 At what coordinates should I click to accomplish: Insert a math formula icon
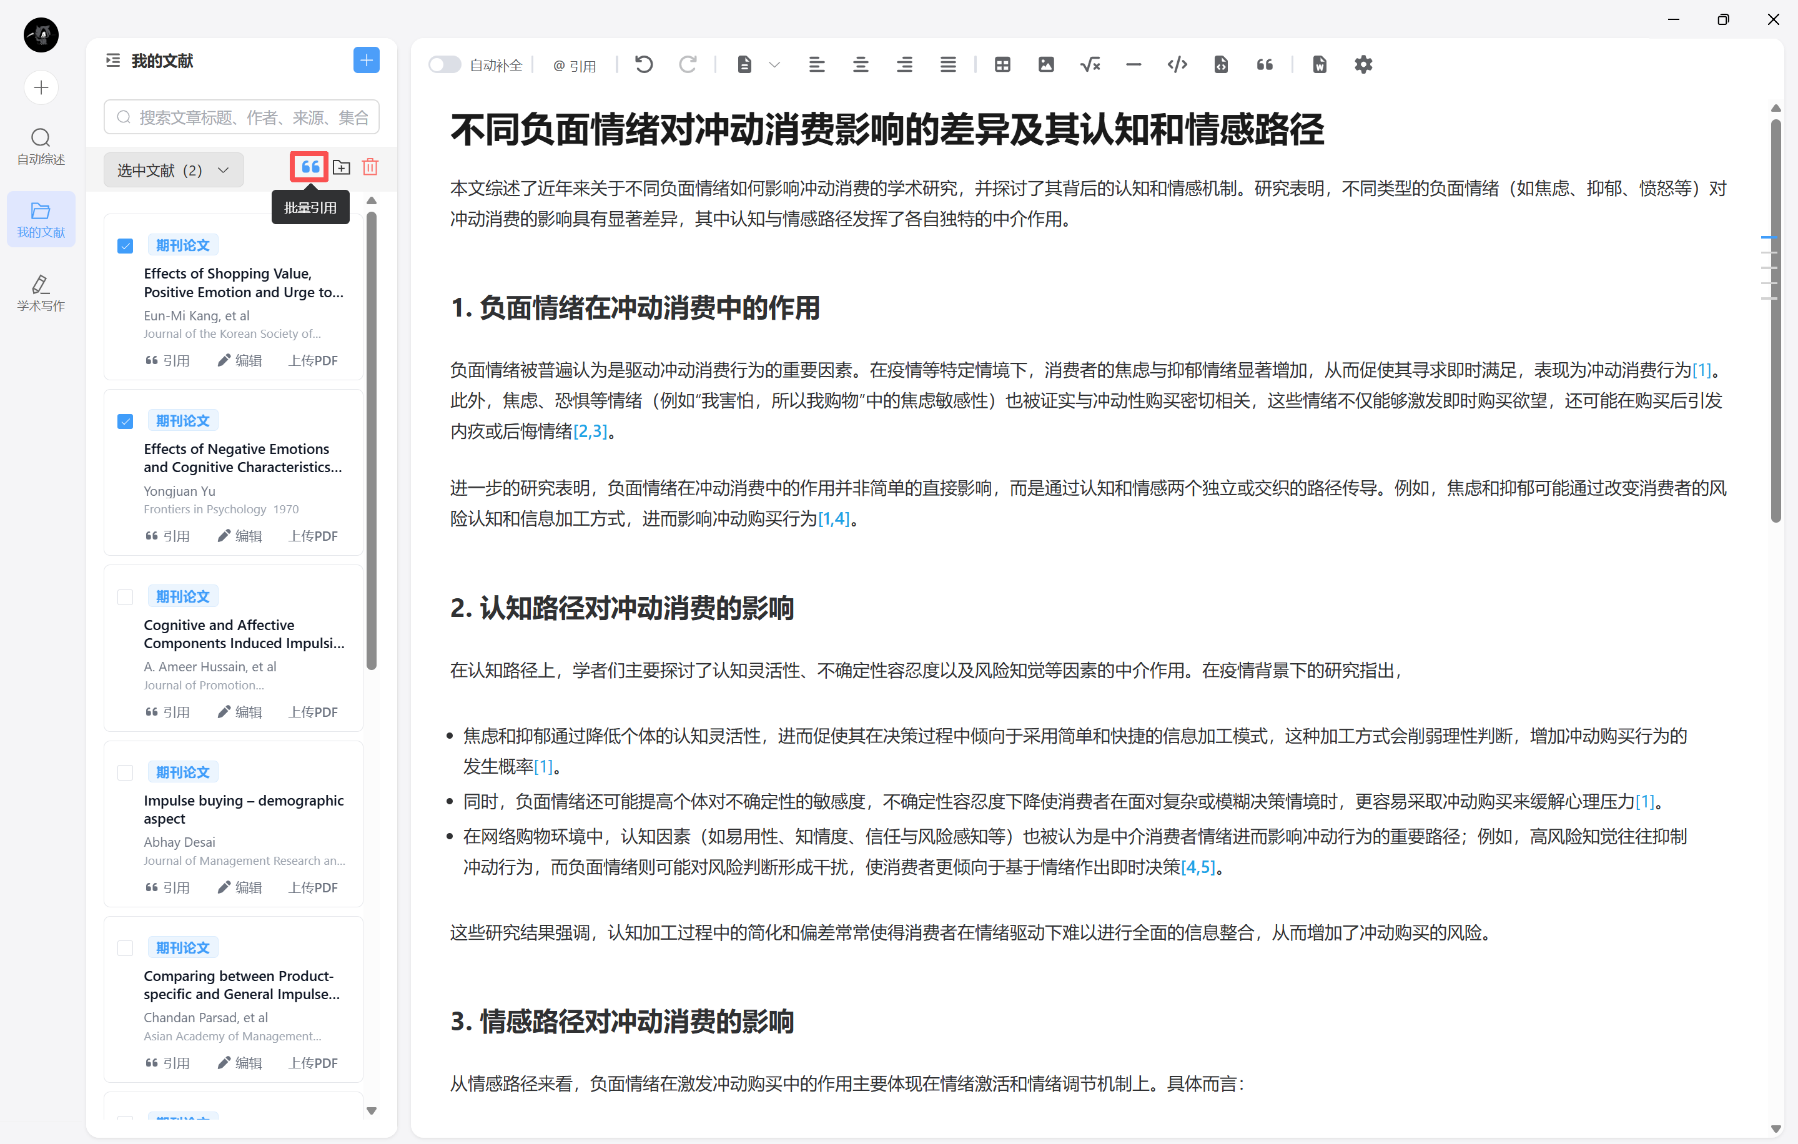point(1089,65)
